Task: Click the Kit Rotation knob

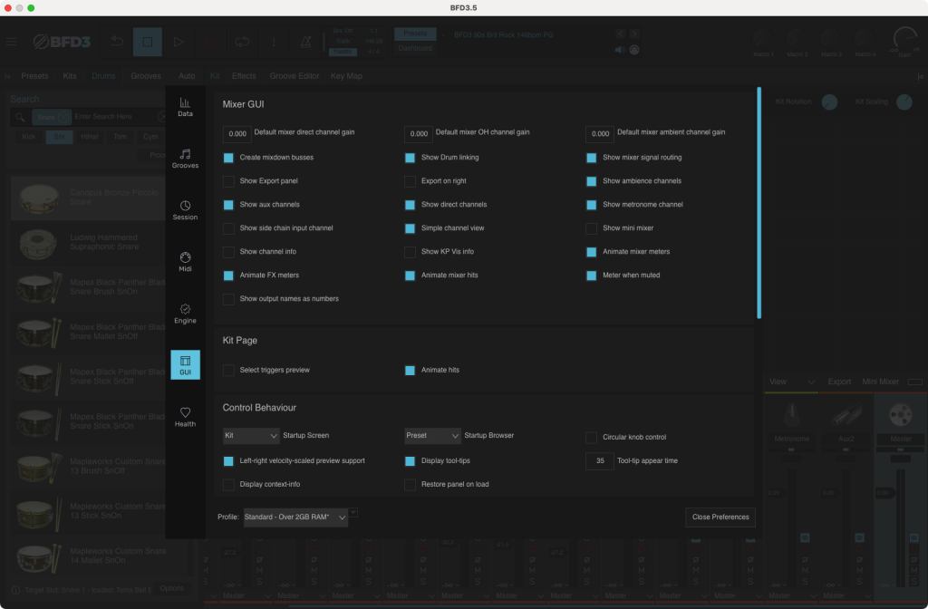Action: point(829,101)
